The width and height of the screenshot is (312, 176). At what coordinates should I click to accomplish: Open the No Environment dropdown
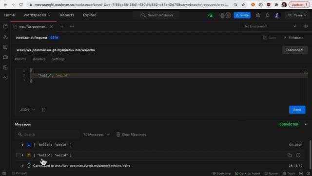(x=271, y=26)
